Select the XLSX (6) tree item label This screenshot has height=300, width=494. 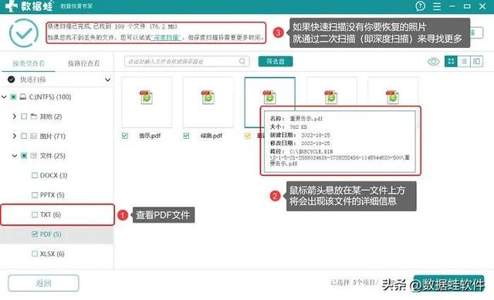pyautogui.click(x=52, y=254)
